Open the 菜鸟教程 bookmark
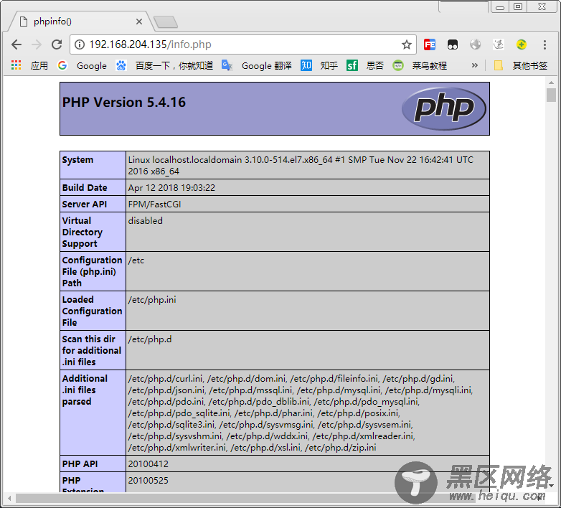The height and width of the screenshot is (508, 561). click(x=420, y=65)
